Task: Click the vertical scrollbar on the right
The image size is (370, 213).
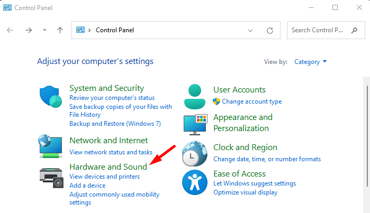Action: point(366,132)
